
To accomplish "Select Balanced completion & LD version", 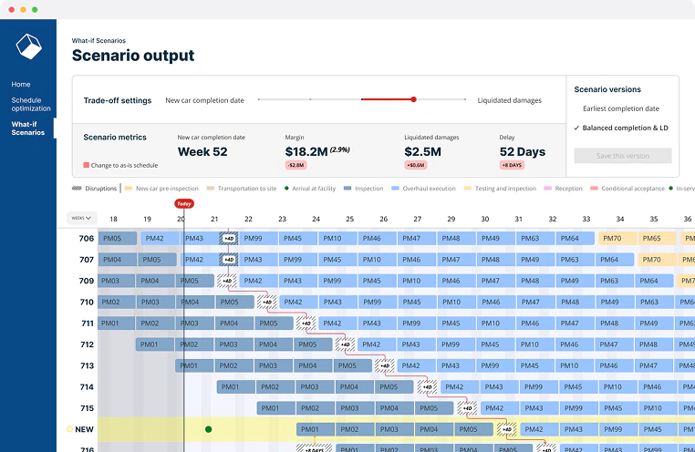I will [x=625, y=128].
